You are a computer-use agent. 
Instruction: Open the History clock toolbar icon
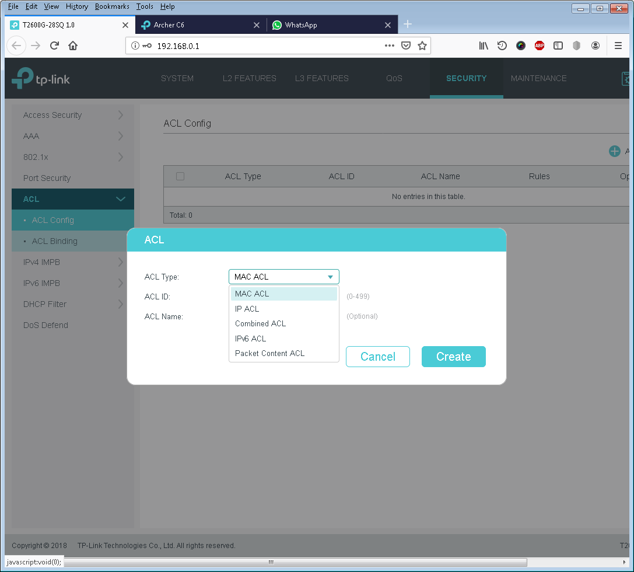coord(502,46)
